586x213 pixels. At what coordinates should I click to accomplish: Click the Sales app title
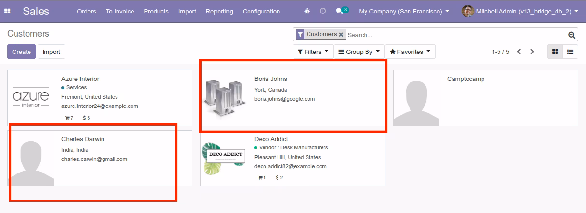(x=36, y=11)
